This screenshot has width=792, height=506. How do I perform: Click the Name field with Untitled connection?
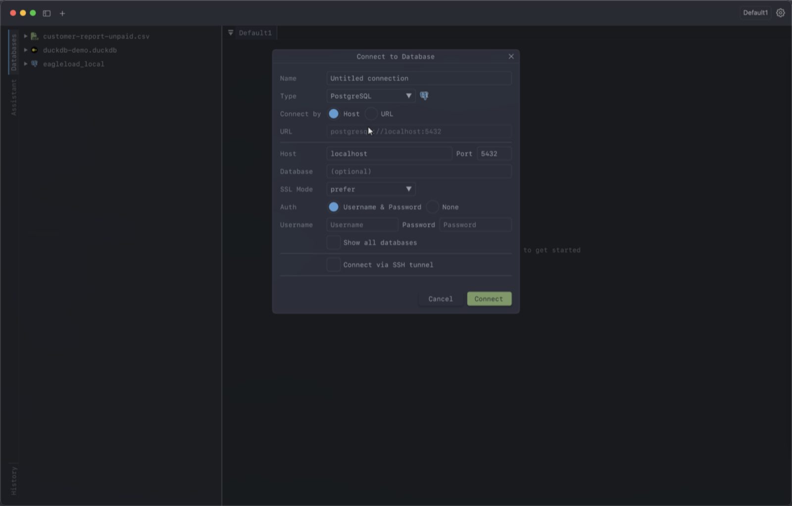419,78
